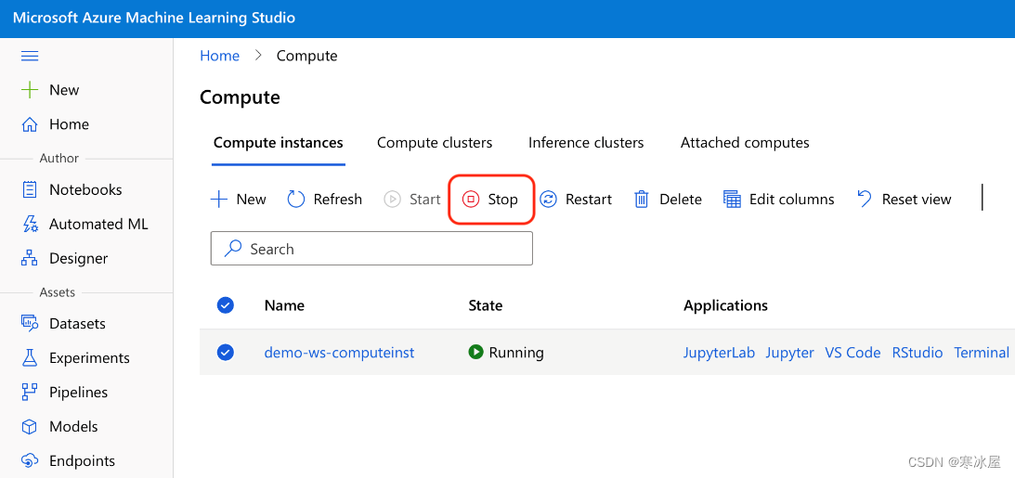Open the Attached computes tab
This screenshot has height=478, width=1015.
[745, 143]
